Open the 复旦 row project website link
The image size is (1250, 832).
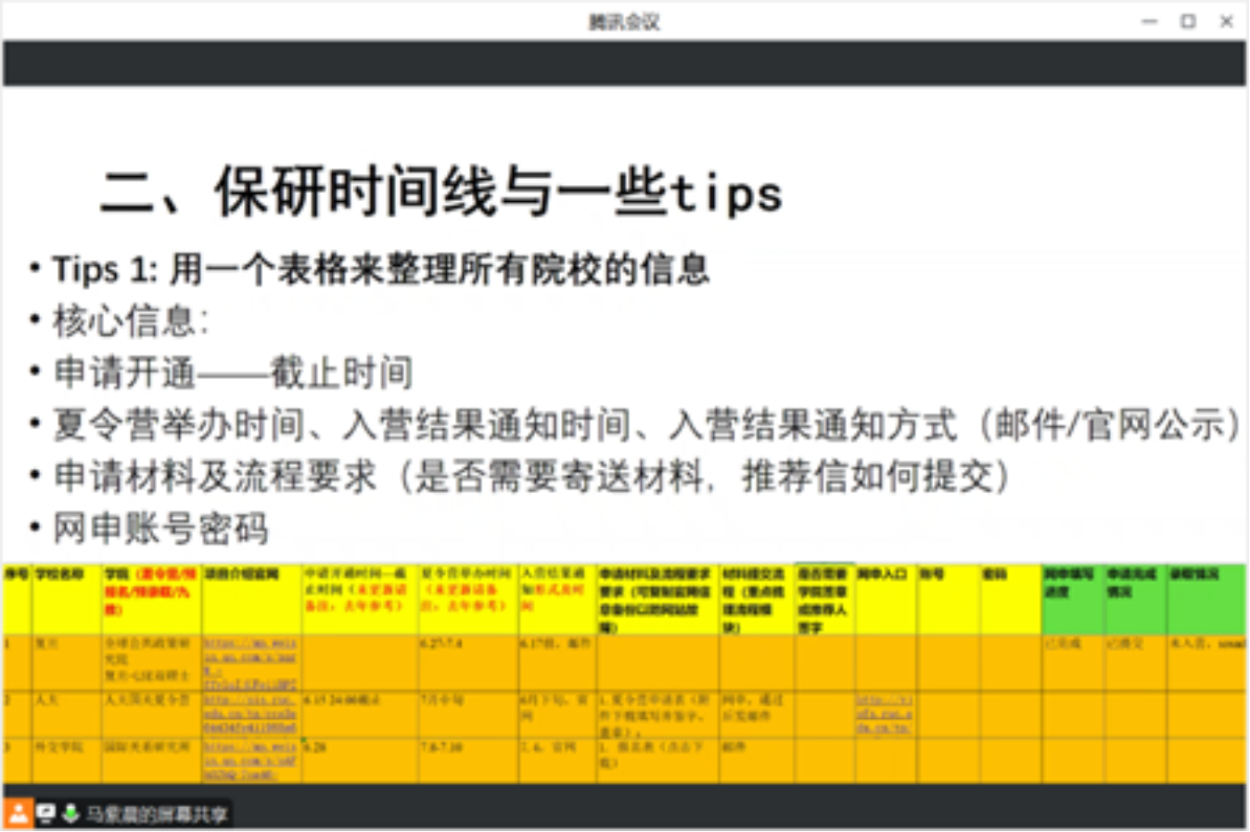pos(250,663)
